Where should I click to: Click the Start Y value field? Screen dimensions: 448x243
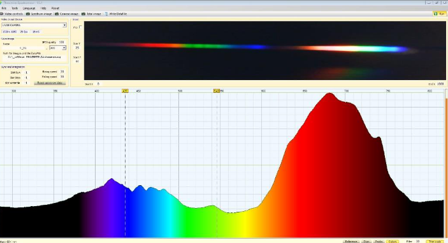[x=77, y=61]
